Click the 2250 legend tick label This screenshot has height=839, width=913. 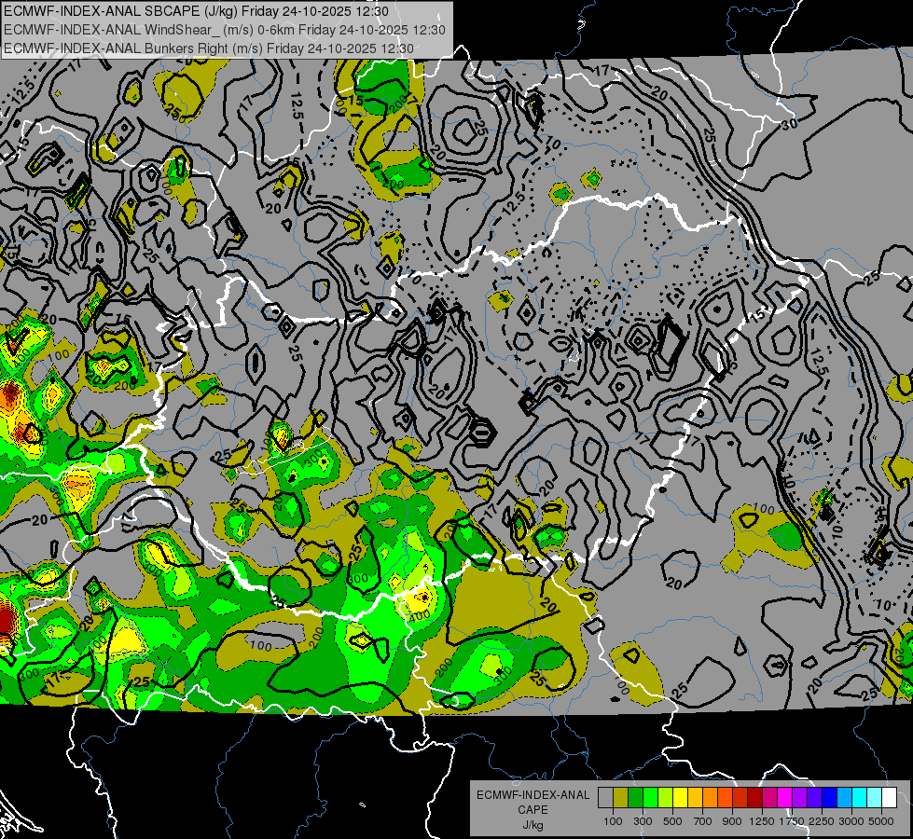(822, 821)
